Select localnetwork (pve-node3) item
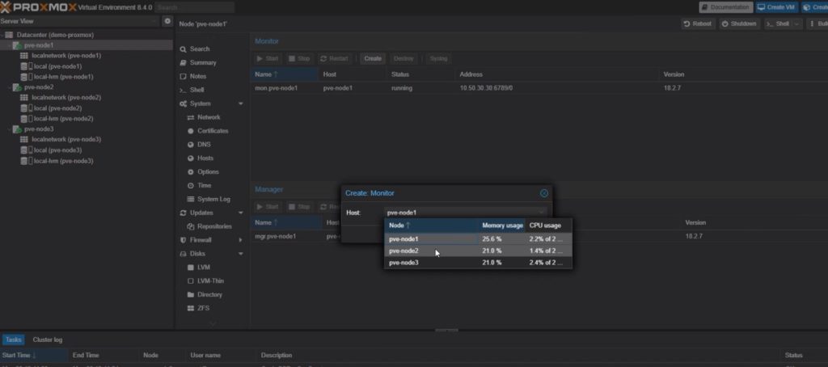The width and height of the screenshot is (828, 367). [66, 139]
